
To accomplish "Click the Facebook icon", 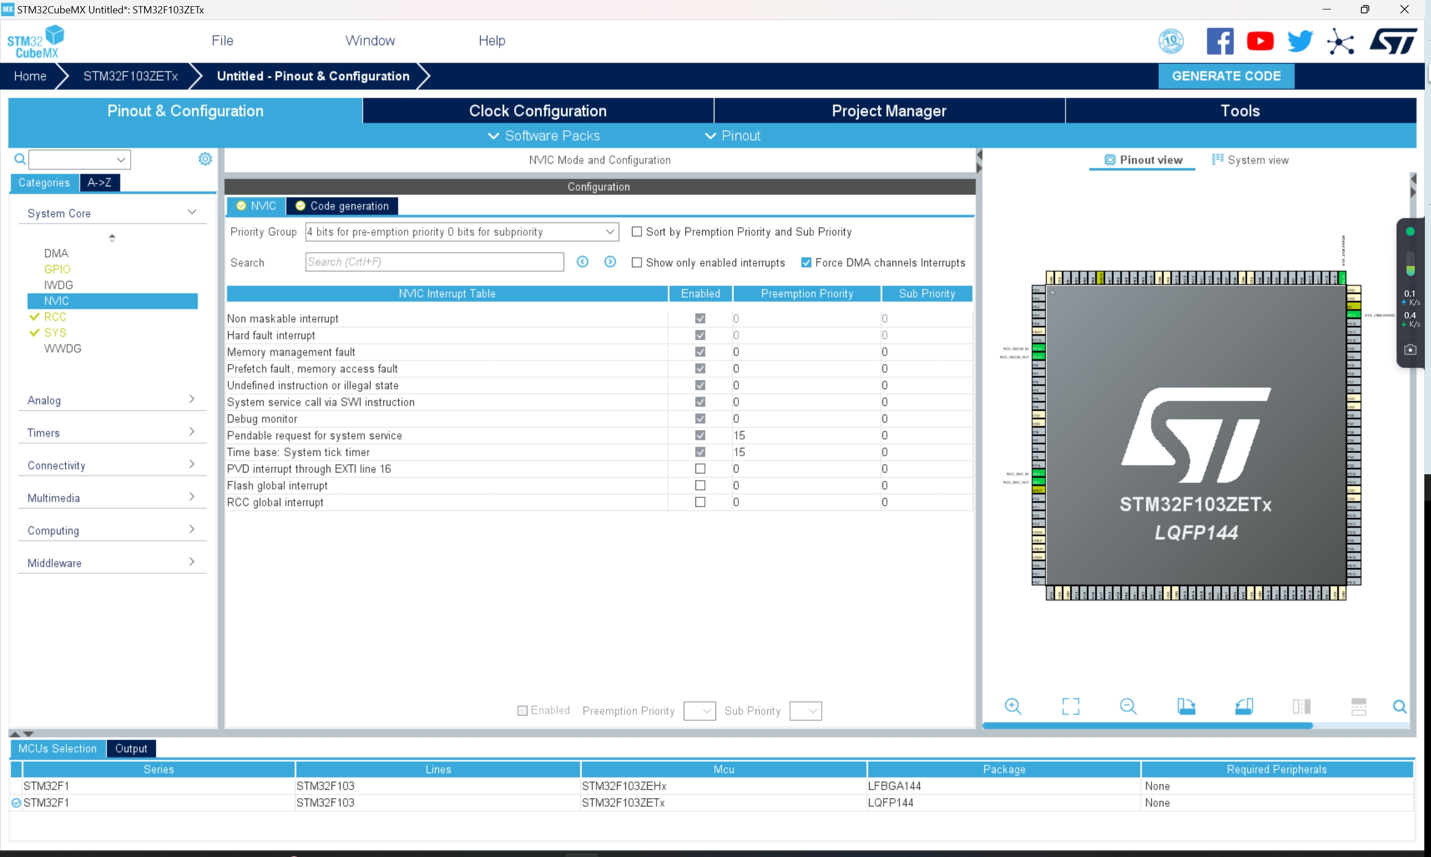I will 1220,41.
